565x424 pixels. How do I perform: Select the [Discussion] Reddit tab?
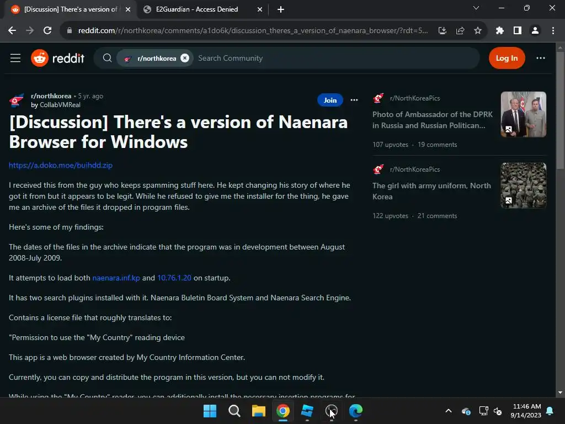click(x=71, y=9)
